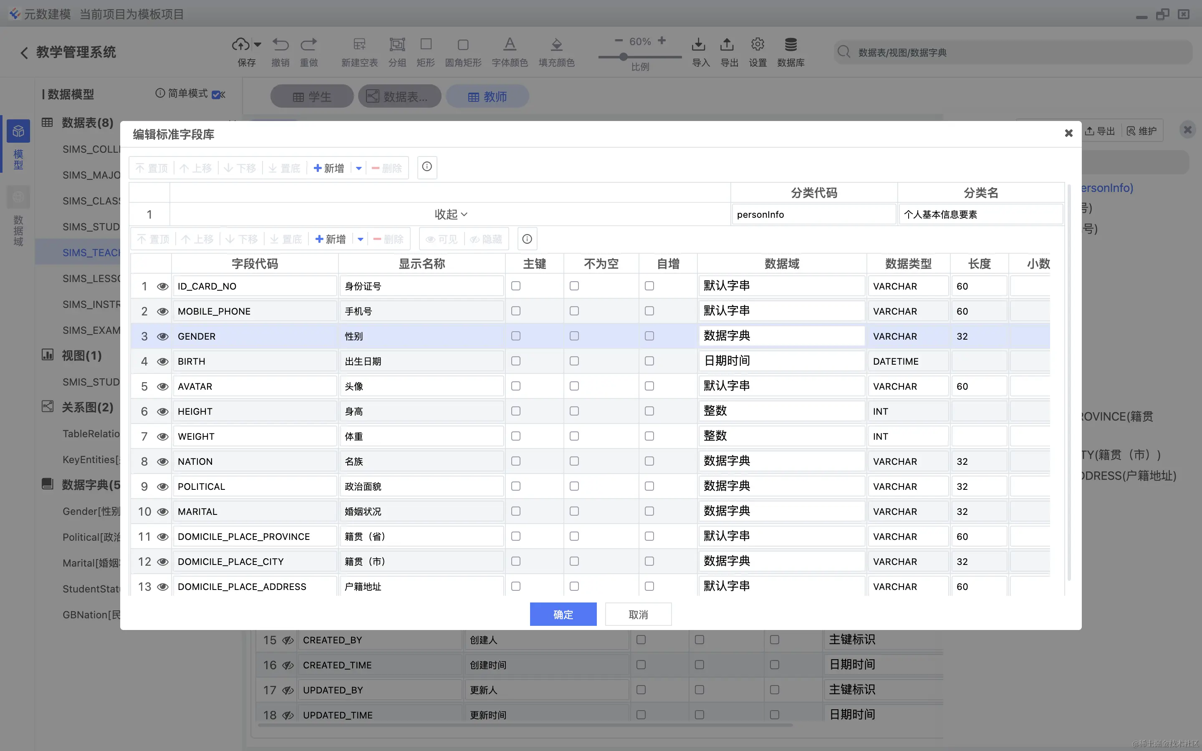1202x751 pixels.
Task: Click the zoom scale slider handle
Action: (x=624, y=57)
